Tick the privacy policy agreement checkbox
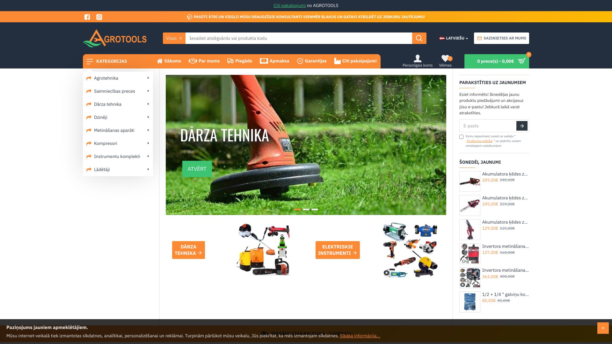The image size is (612, 344). click(x=461, y=137)
